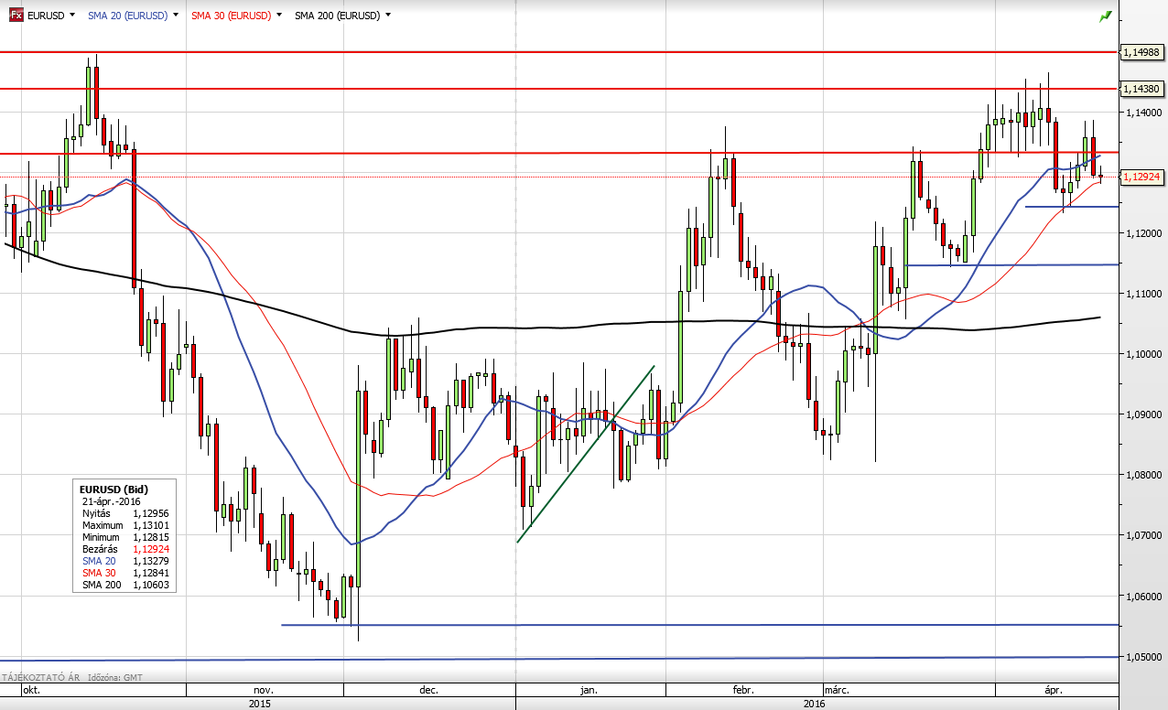Click the febr. month label on time axis

(x=741, y=692)
